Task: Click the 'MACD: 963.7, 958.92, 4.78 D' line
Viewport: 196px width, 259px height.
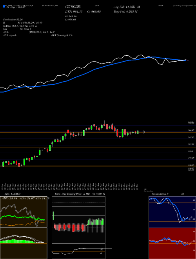Action: 20,26
